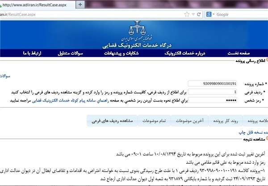Open صفحه نخست menu item

coord(245,53)
